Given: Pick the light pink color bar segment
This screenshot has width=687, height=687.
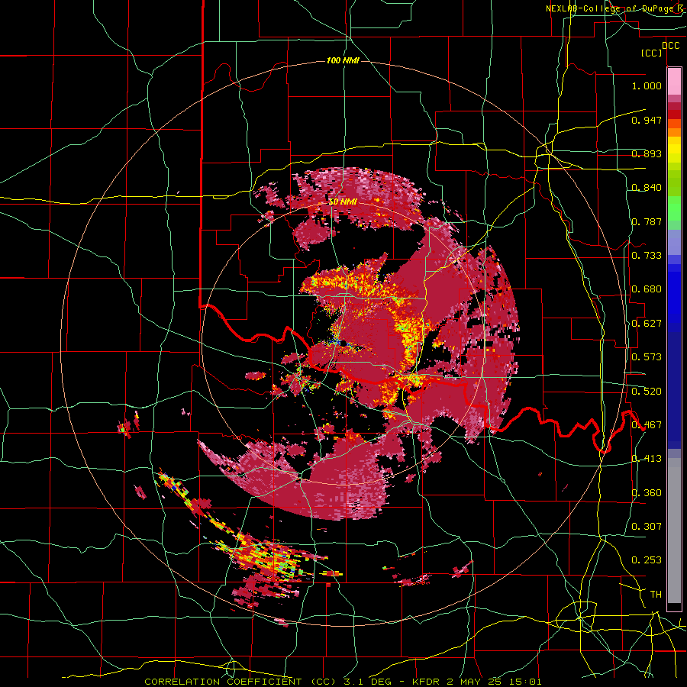Looking at the screenshot, I should click(674, 81).
